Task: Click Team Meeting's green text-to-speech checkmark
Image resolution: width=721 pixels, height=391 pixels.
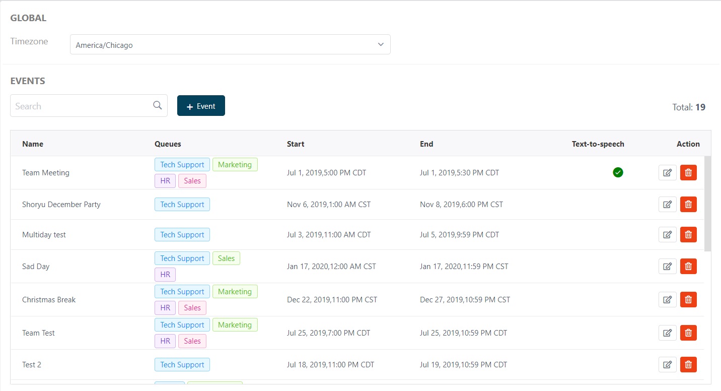Action: pyautogui.click(x=618, y=172)
